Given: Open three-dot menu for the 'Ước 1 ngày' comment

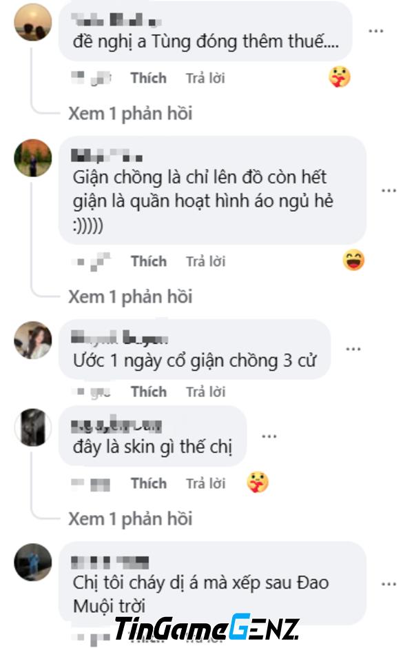Looking at the screenshot, I should coord(353,350).
